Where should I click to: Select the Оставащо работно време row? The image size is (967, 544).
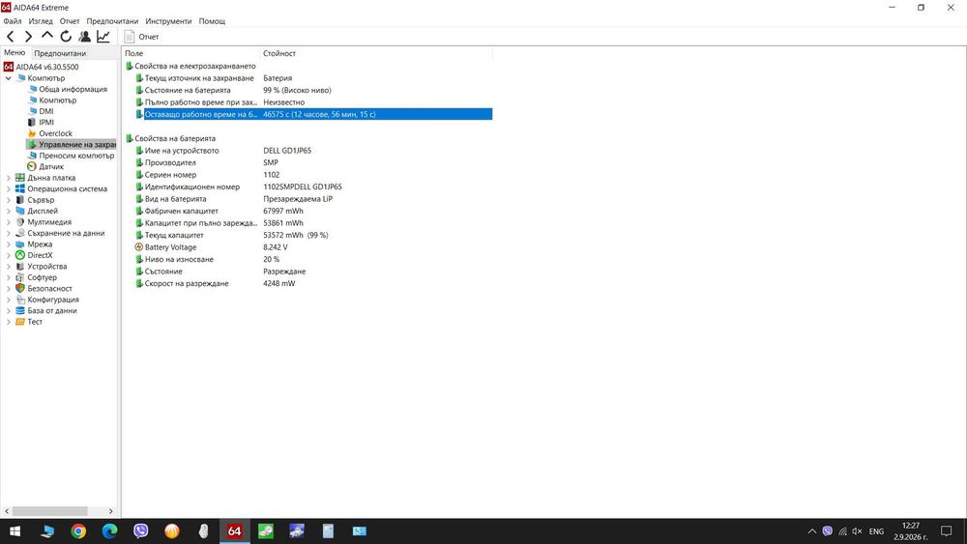pyautogui.click(x=313, y=115)
